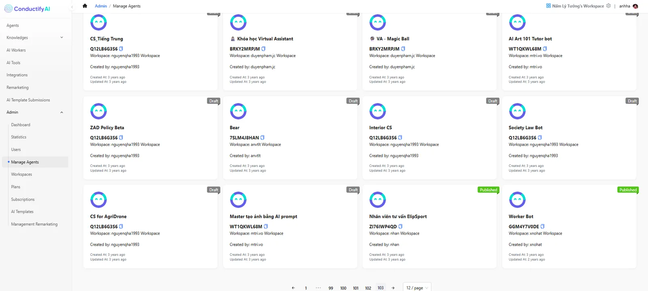648x291 pixels.
Task: Go to the previous page arrow
Action: [x=293, y=288]
